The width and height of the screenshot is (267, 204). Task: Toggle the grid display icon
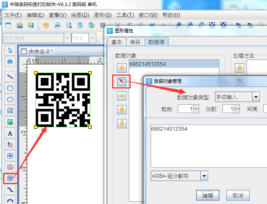(103, 25)
